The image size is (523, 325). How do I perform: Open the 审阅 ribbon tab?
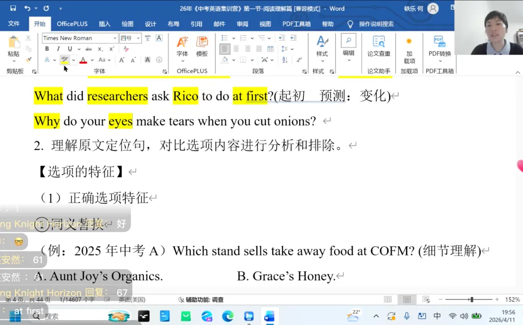[242, 24]
